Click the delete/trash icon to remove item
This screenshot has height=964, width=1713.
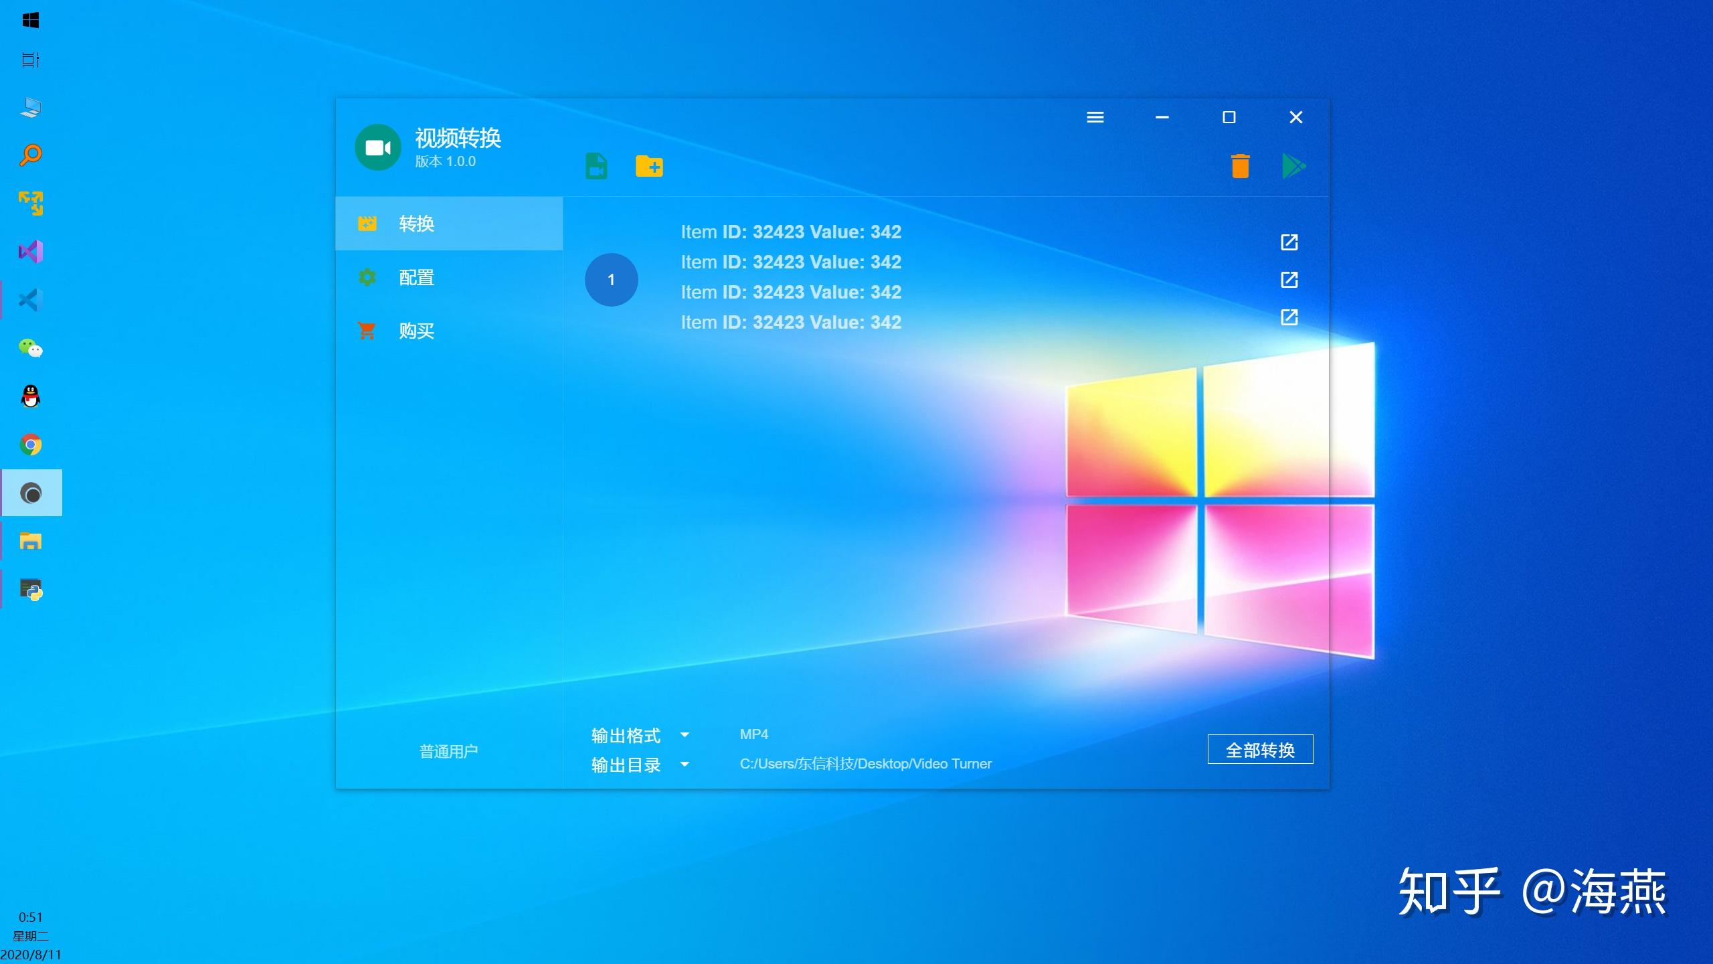tap(1240, 166)
